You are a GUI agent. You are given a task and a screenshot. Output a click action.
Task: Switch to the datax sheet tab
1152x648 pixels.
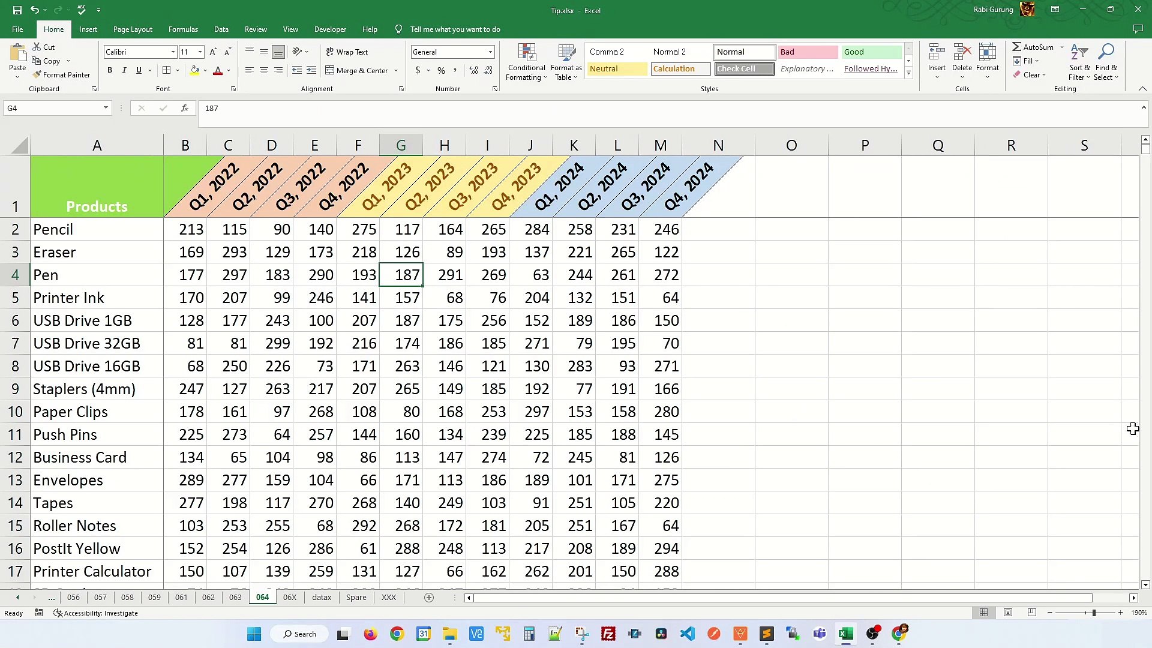(x=322, y=598)
